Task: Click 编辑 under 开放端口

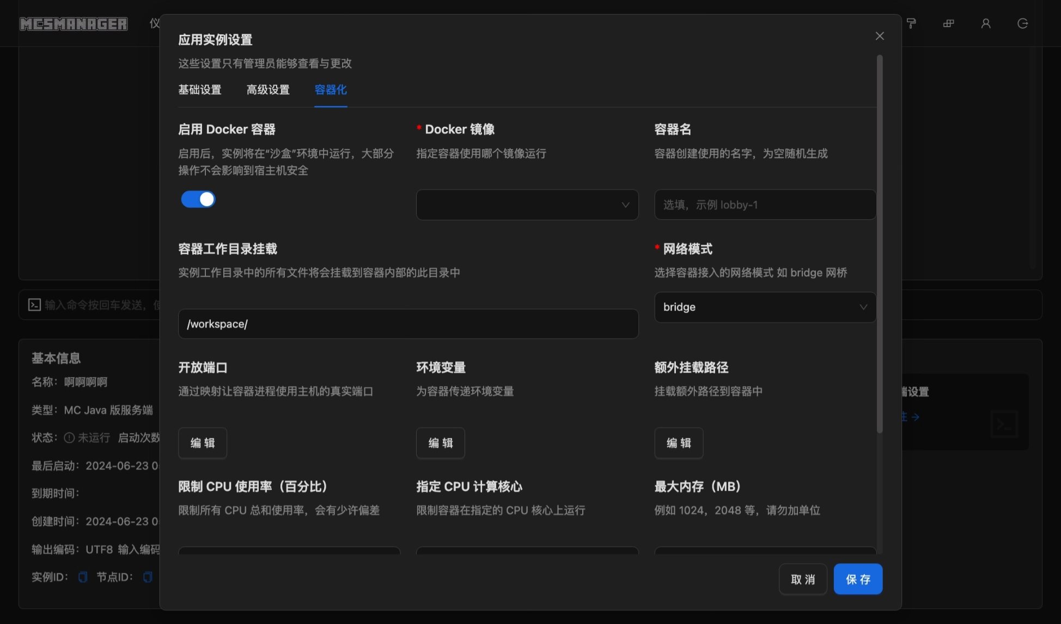Action: 203,443
